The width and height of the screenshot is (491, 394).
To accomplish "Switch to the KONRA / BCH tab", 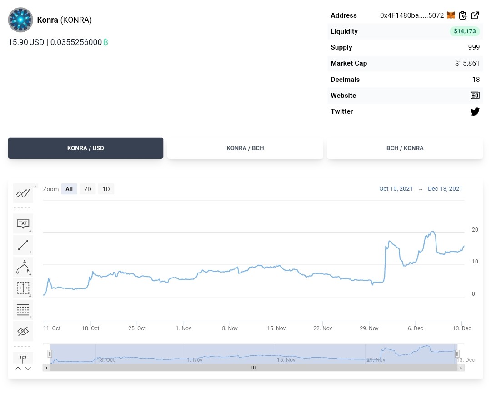I will point(245,148).
